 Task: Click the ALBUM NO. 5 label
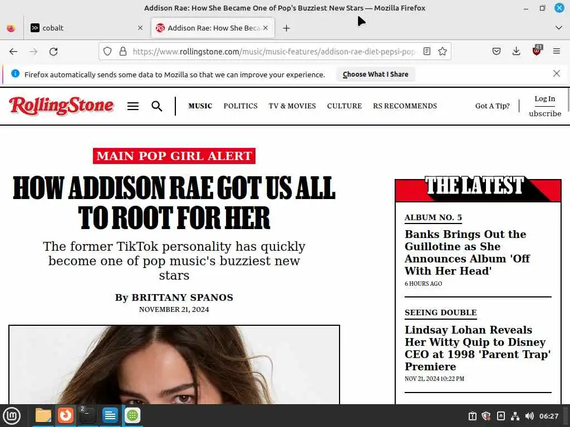tap(433, 217)
